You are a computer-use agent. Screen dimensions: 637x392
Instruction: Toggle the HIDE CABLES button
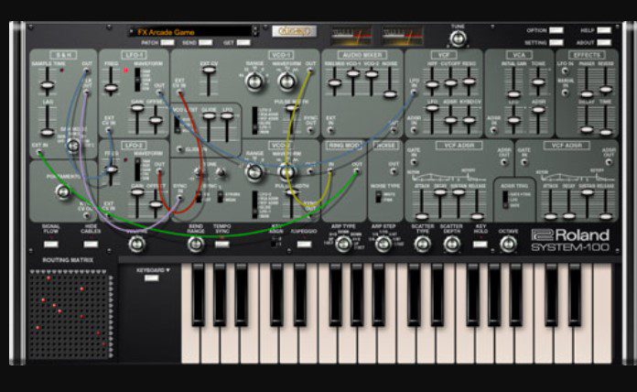(x=91, y=244)
